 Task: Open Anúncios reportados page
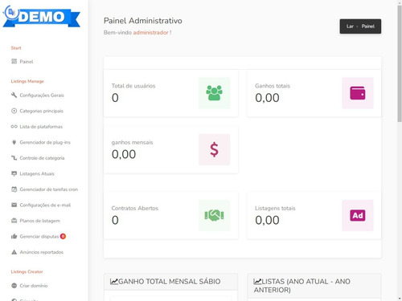click(x=42, y=252)
